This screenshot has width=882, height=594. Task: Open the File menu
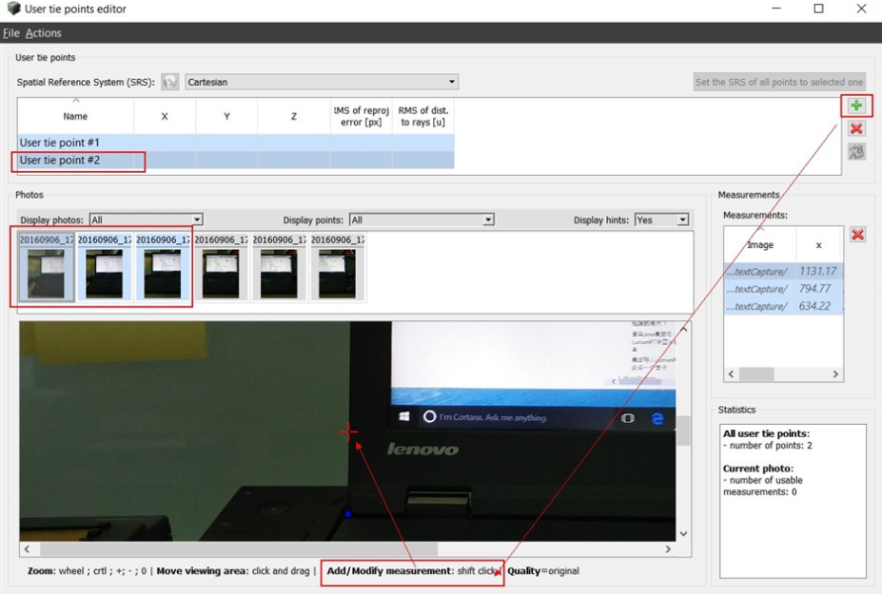[11, 33]
